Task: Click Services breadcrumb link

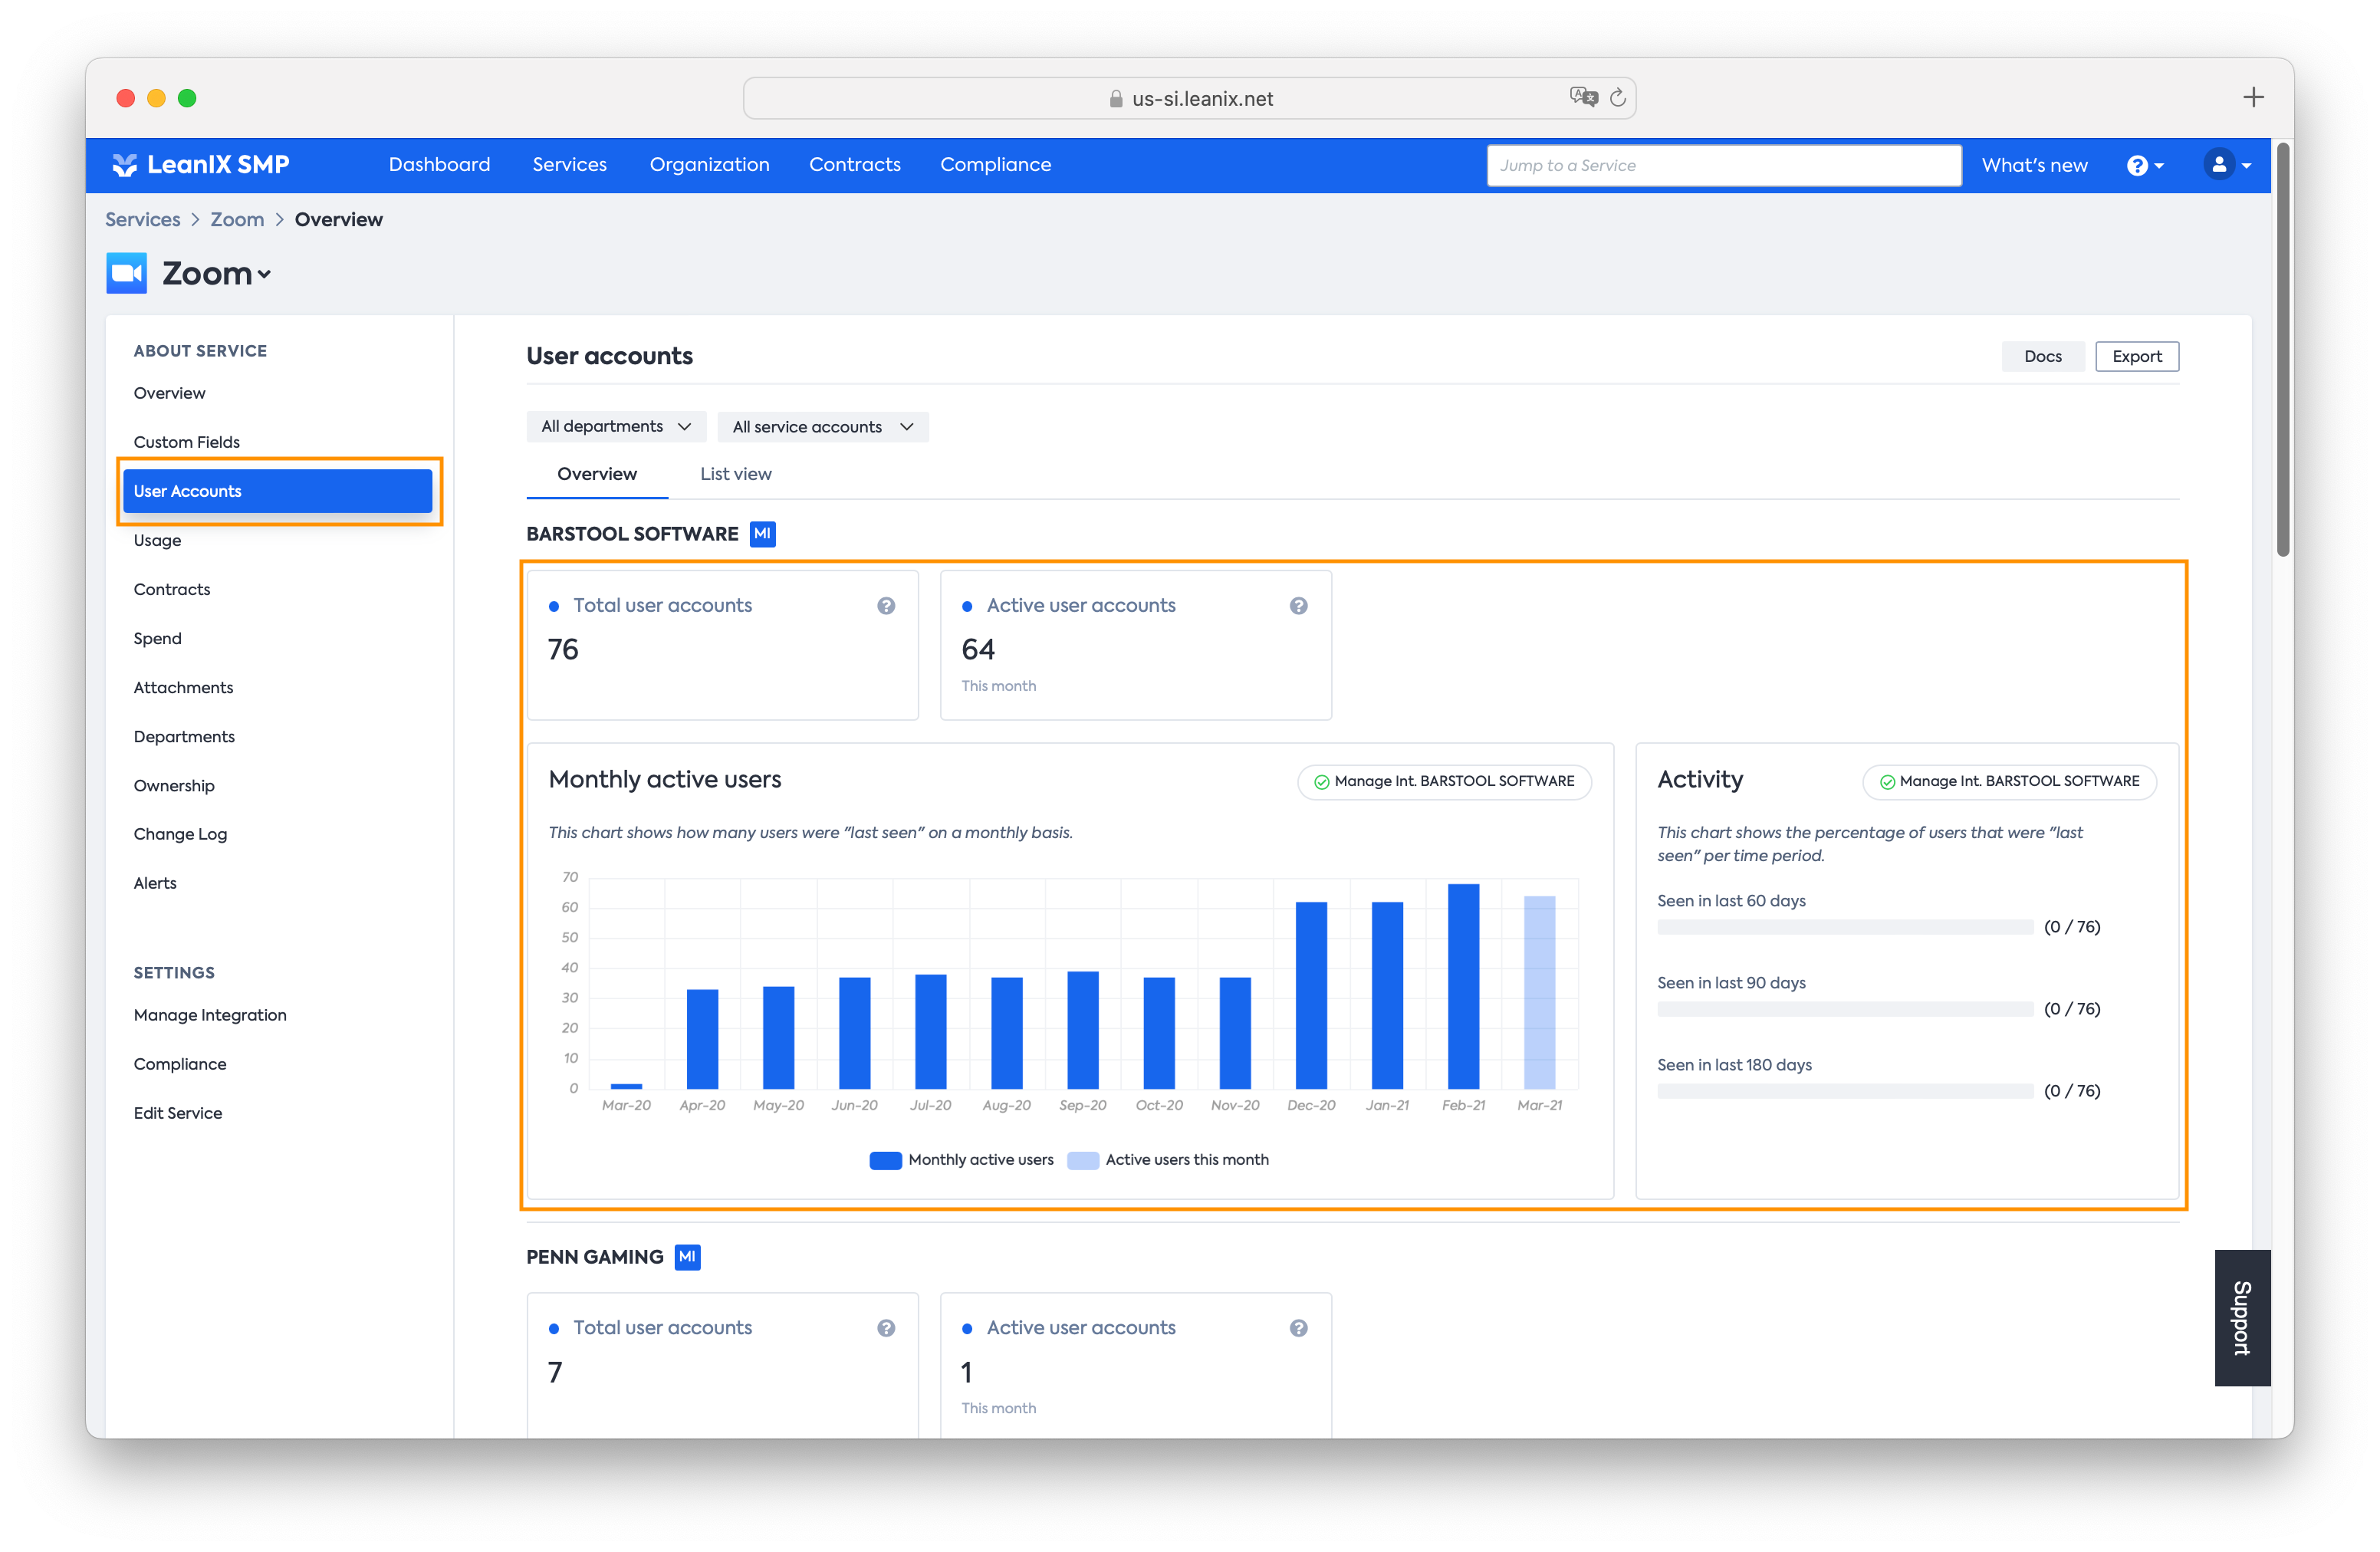Action: 143,219
